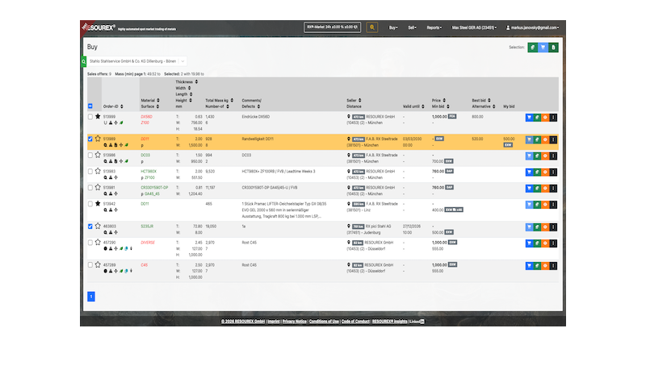Sort table by Best bid
Image resolution: width=646 pixels, height=374 pixels.
click(x=480, y=101)
